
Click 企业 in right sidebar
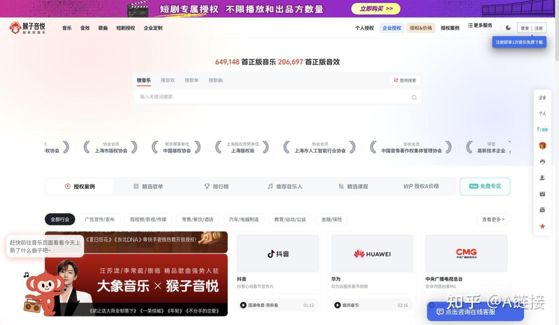(x=542, y=97)
